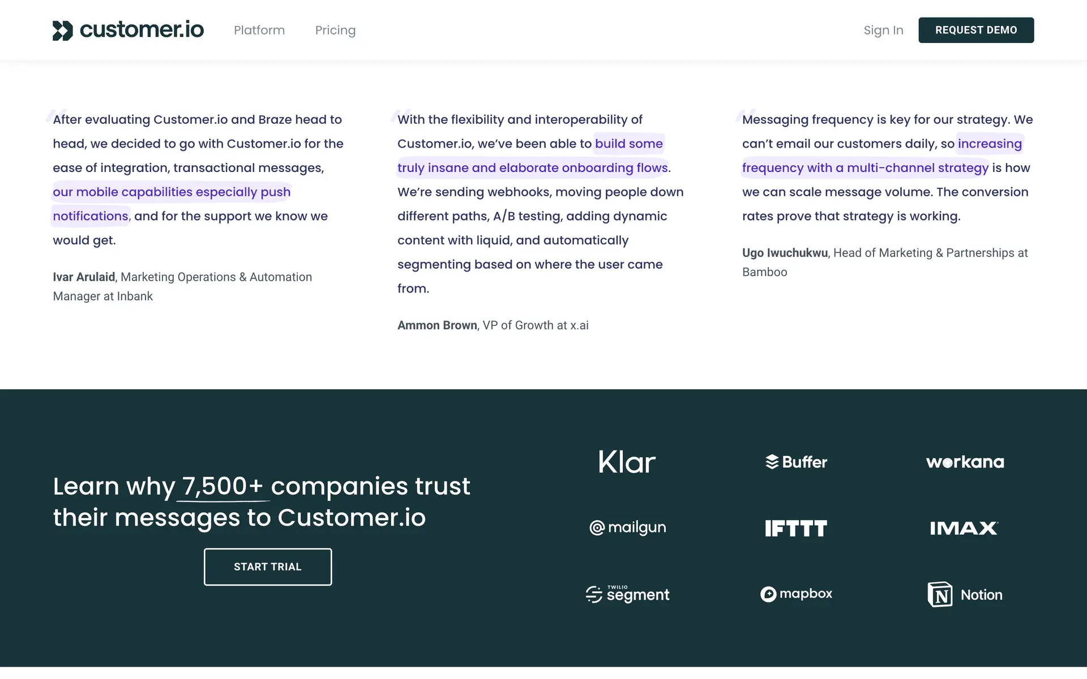The image size is (1087, 679).
Task: Click the Mailgun logo
Action: point(627,527)
